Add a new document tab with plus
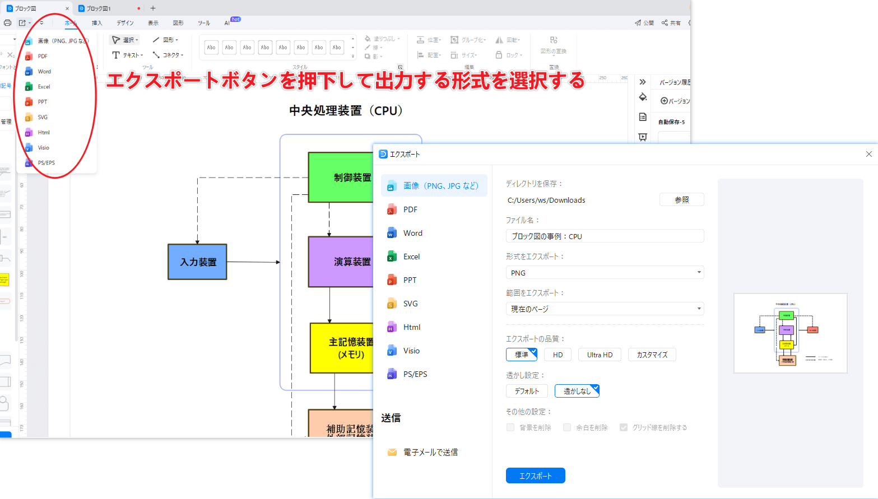Screen dimensions: 878x499 pyautogui.click(x=153, y=8)
